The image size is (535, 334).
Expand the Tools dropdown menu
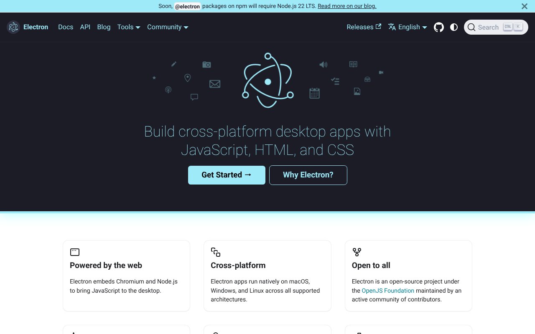tap(128, 27)
